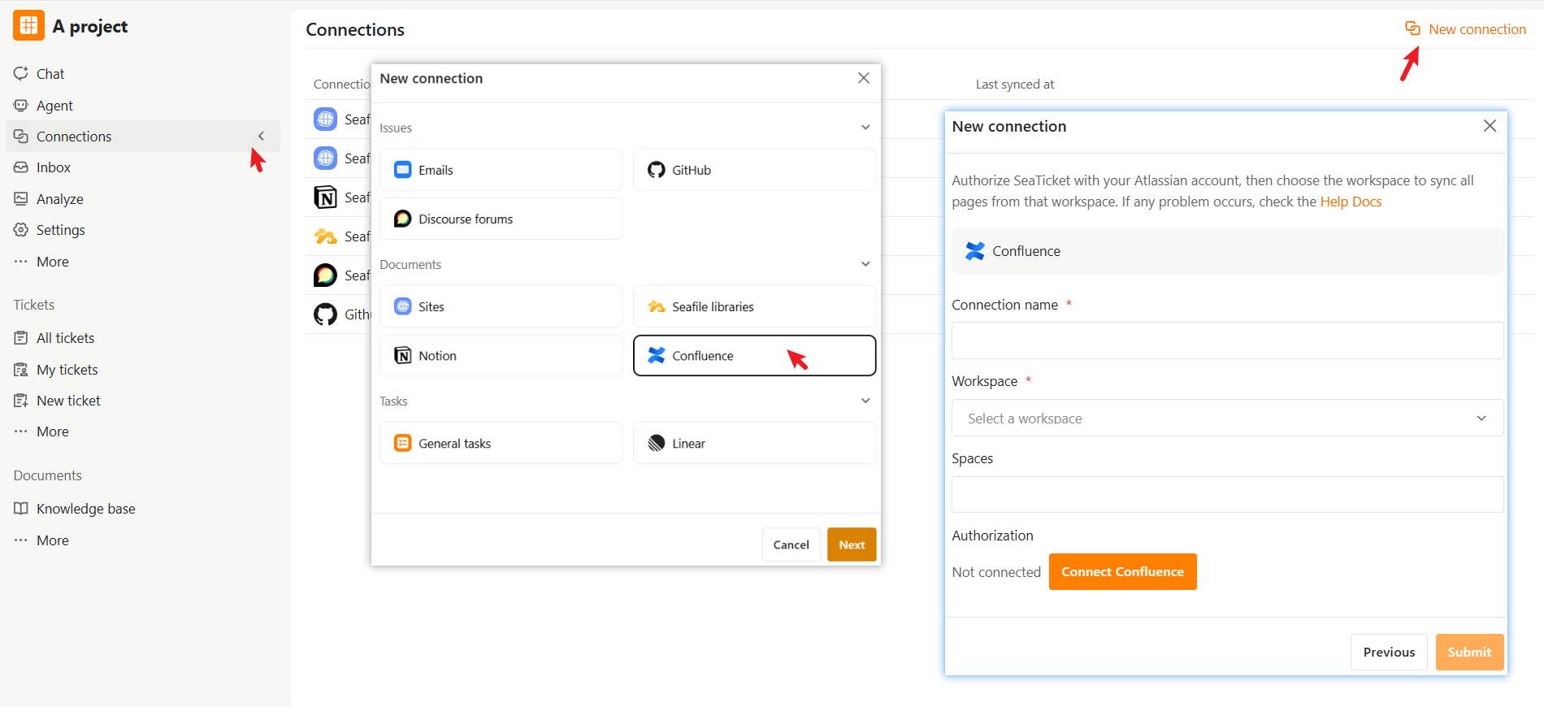Click the Next button in dialog
1544x707 pixels.
tap(852, 544)
